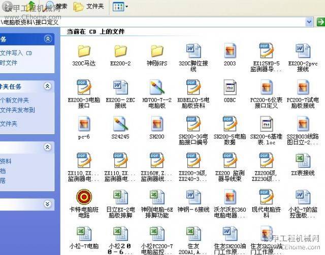Collapse the folder tasks panel
Viewport: 325px width, 255px height.
click(48, 86)
